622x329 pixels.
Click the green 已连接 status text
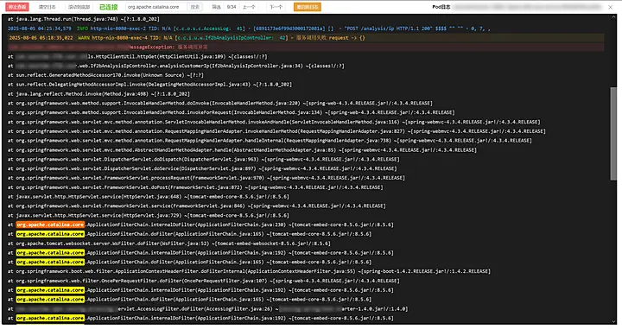[108, 7]
